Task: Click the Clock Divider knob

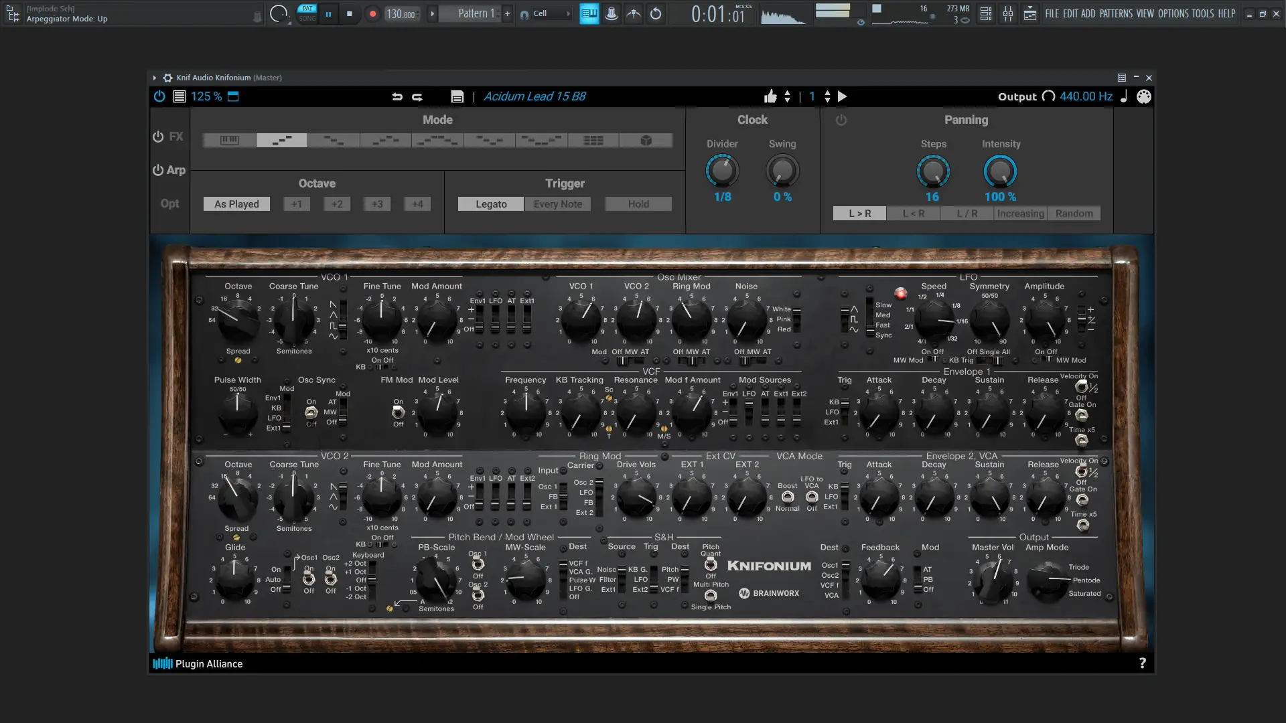Action: (721, 171)
